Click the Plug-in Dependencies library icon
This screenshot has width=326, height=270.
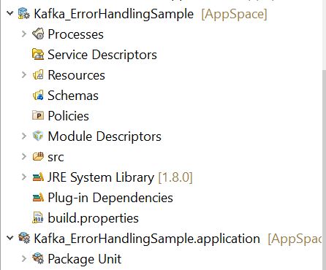tap(38, 198)
